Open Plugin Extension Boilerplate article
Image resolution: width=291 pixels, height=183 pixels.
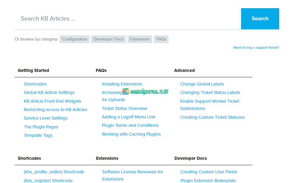[208, 181]
